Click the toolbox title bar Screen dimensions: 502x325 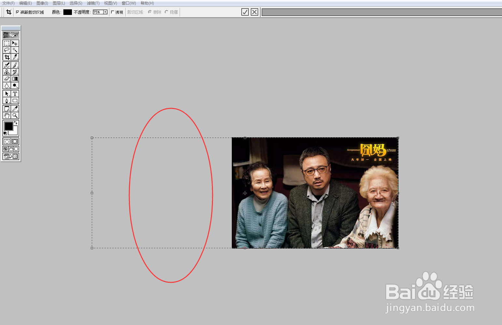pyautogui.click(x=11, y=28)
